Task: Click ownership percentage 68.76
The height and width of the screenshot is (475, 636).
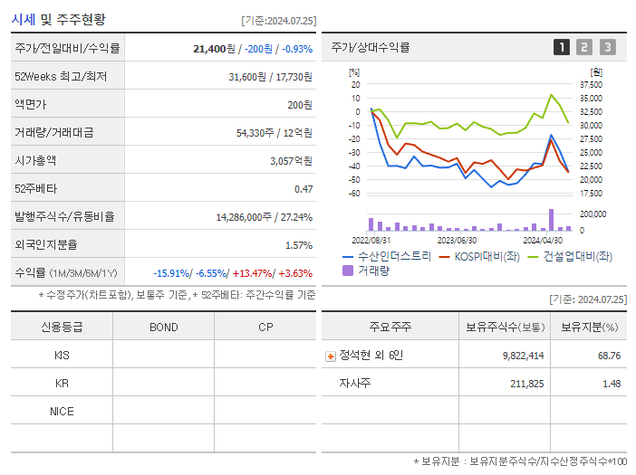Action: coord(609,356)
